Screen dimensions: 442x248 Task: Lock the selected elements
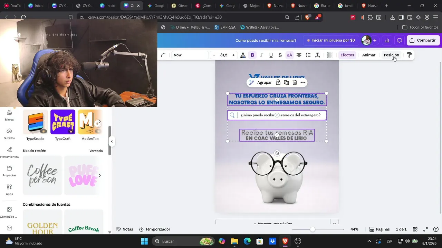tap(278, 83)
